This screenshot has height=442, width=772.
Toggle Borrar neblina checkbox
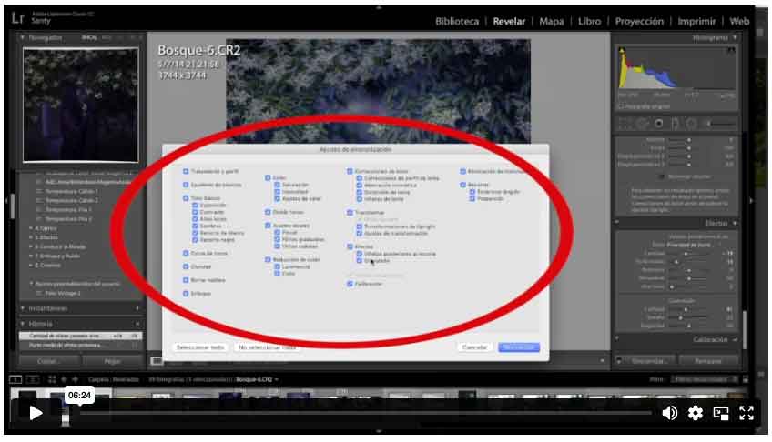[186, 280]
